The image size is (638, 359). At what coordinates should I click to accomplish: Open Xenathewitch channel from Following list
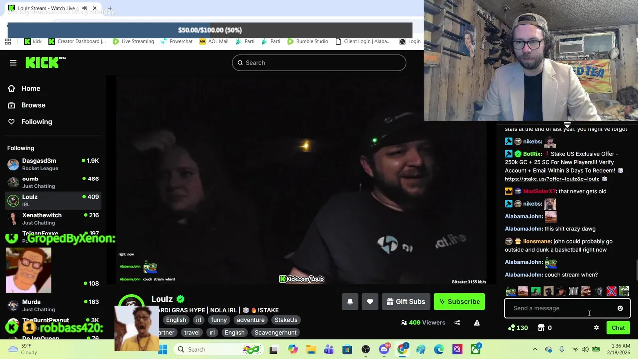(x=53, y=219)
